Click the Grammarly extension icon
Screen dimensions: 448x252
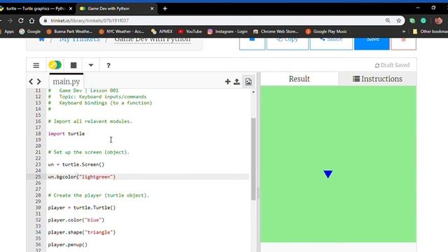click(x=423, y=20)
